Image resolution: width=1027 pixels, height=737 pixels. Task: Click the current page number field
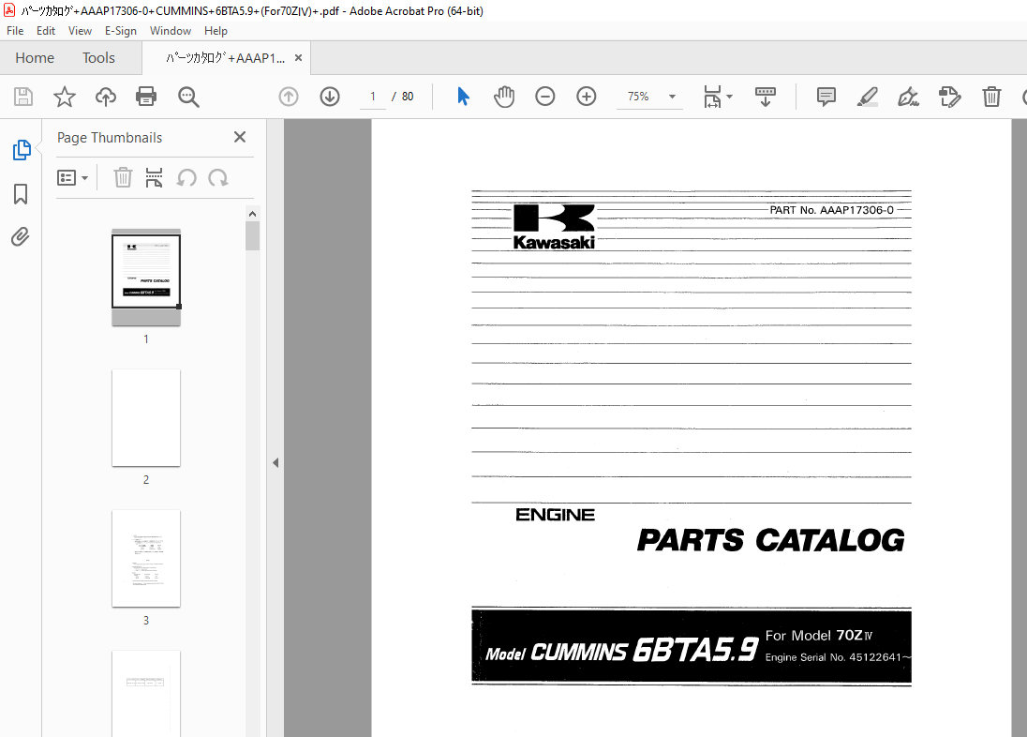[373, 97]
